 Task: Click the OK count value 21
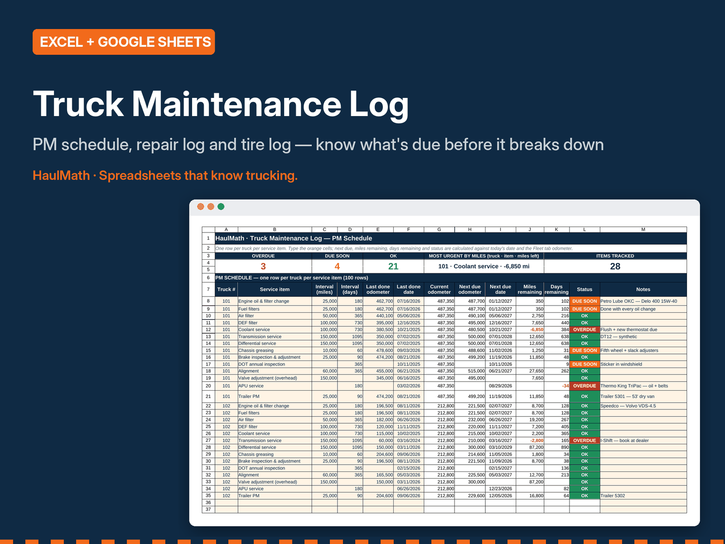pyautogui.click(x=393, y=266)
